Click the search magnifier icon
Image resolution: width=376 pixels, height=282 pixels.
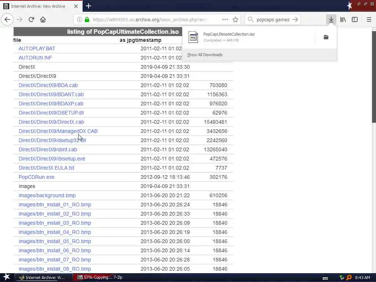tap(250, 19)
